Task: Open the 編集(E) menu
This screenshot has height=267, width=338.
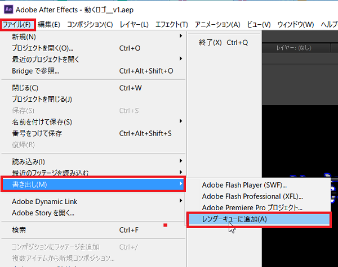Action: (x=50, y=25)
